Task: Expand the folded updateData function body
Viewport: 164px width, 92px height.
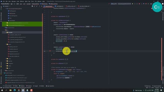Action: (x=68, y=16)
